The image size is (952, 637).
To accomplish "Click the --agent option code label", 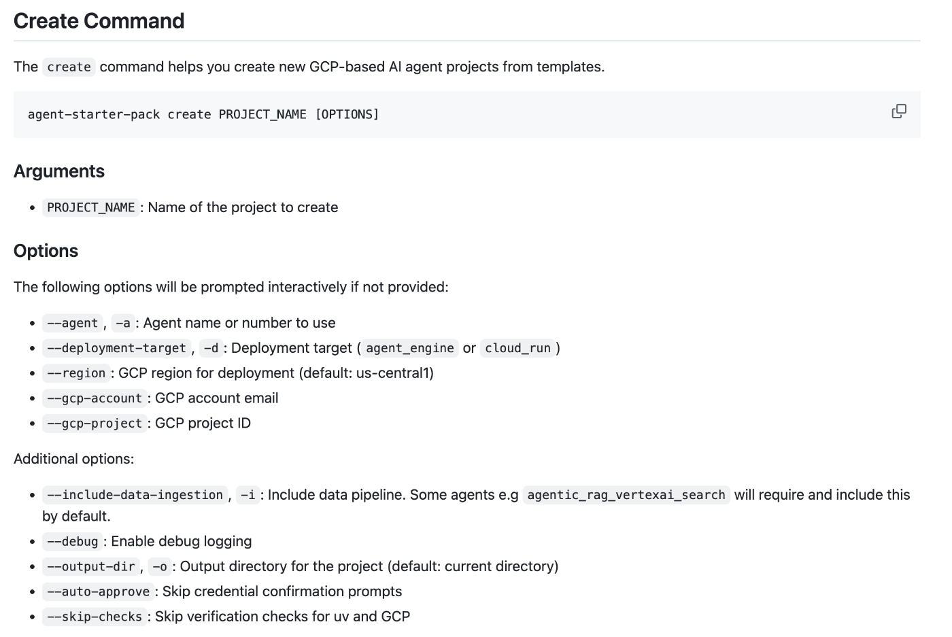I will click(73, 323).
